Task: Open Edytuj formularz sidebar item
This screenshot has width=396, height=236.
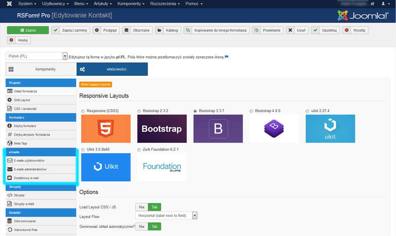Action: (x=41, y=126)
